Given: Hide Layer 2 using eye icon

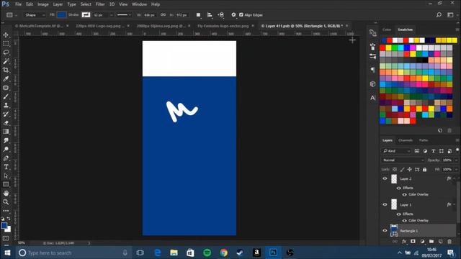Looking at the screenshot, I should tap(385, 178).
